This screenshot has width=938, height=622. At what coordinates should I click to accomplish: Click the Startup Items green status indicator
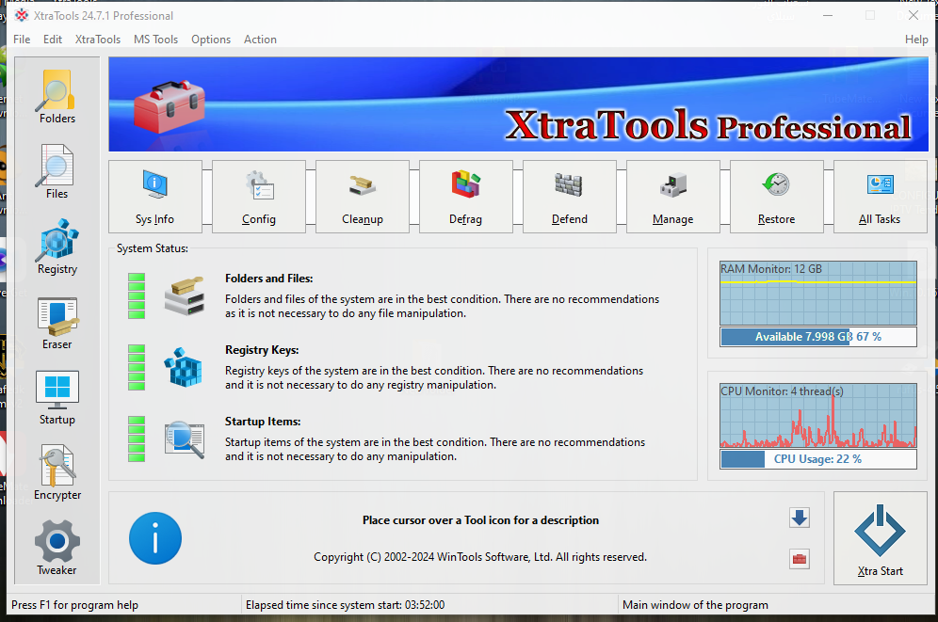coord(137,439)
